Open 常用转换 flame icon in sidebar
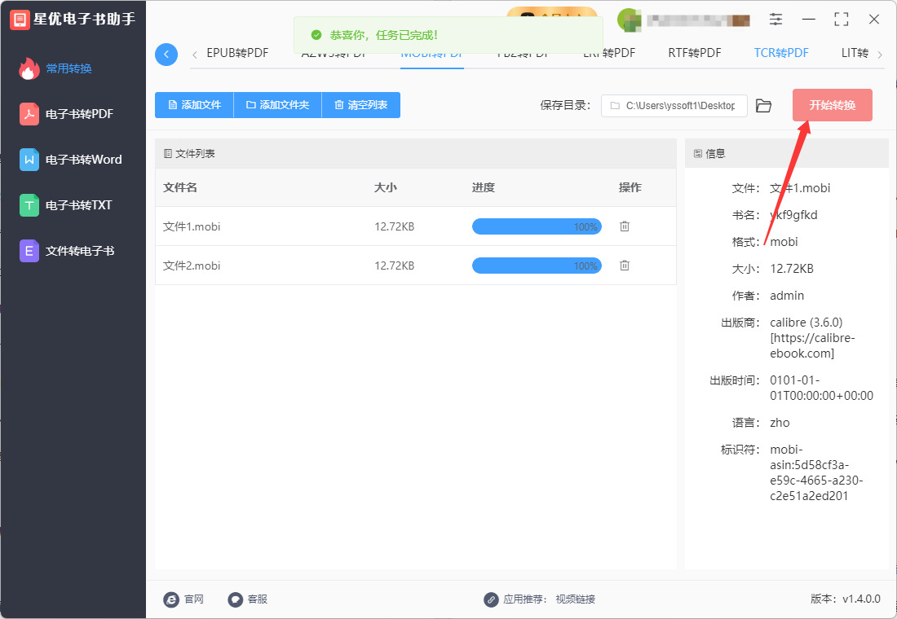Viewport: 897px width, 619px height. 29,68
